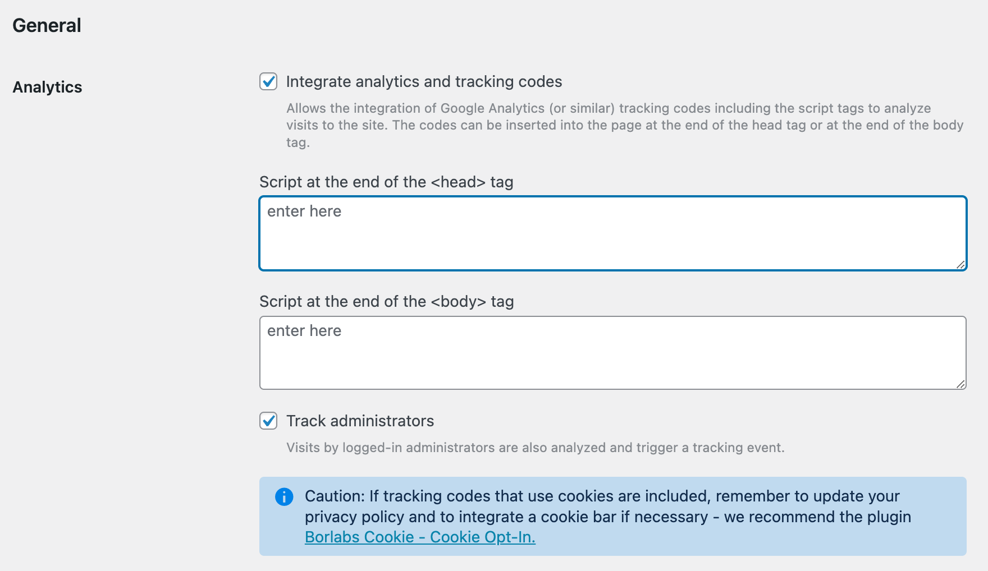Click the 'Track administrators' label text
988x571 pixels.
point(360,421)
